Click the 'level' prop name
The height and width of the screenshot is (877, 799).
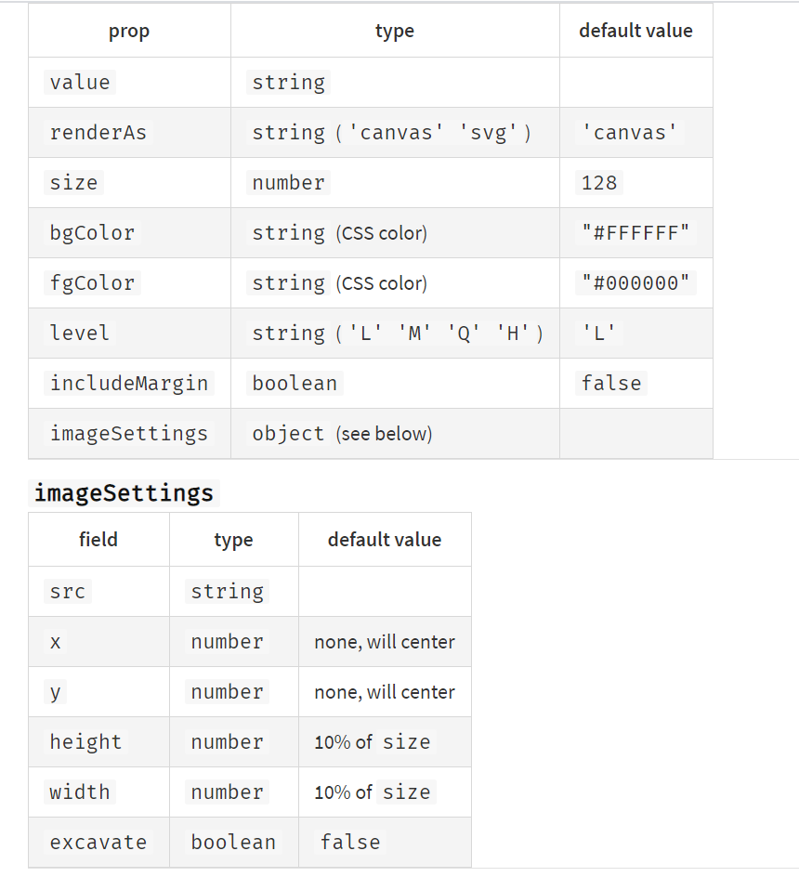(x=79, y=333)
